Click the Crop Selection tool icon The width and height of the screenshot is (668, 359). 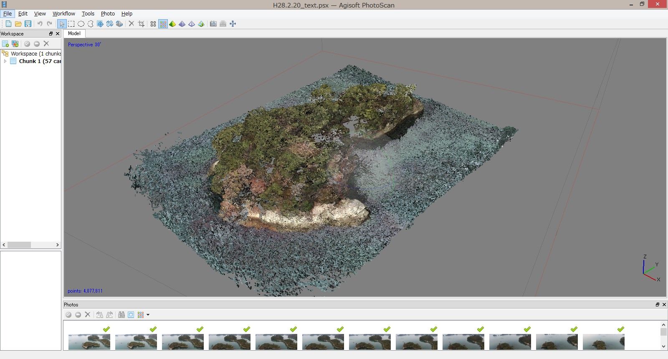pos(141,24)
